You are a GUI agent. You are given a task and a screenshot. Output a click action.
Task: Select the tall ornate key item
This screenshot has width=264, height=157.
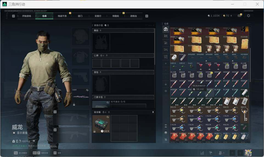pyautogui.click(x=245, y=114)
